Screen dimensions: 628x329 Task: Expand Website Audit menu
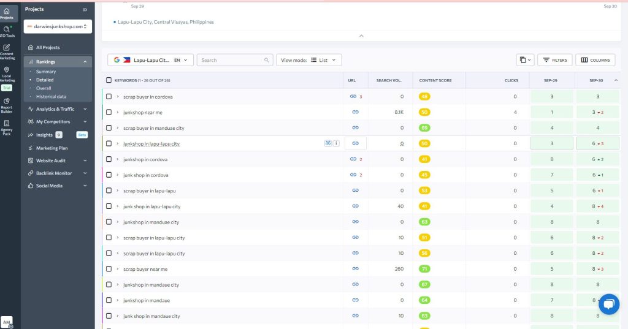[x=85, y=161]
